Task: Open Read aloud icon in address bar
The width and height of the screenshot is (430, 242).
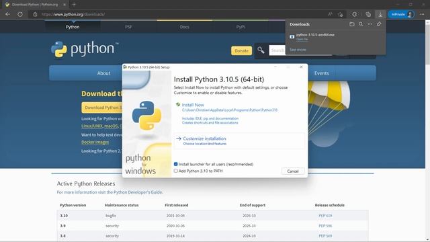Action: (x=330, y=14)
